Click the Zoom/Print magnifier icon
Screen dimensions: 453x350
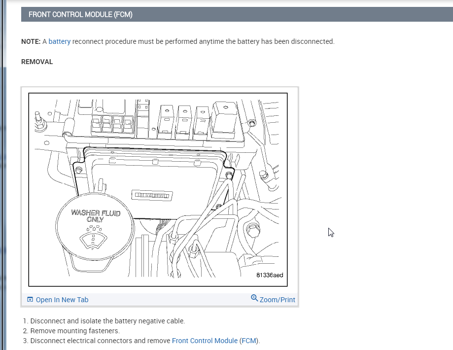tap(254, 298)
